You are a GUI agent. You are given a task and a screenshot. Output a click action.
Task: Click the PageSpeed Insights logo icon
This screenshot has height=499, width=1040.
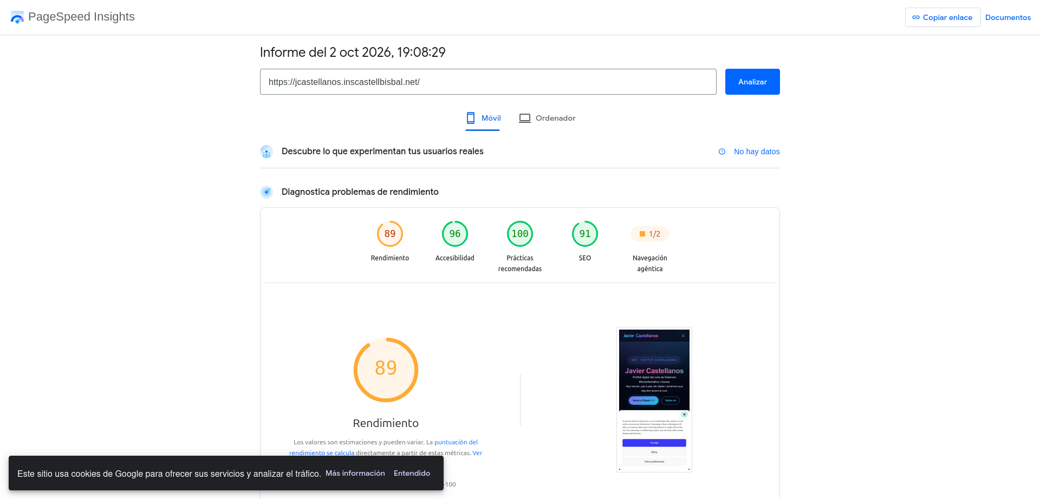17,17
